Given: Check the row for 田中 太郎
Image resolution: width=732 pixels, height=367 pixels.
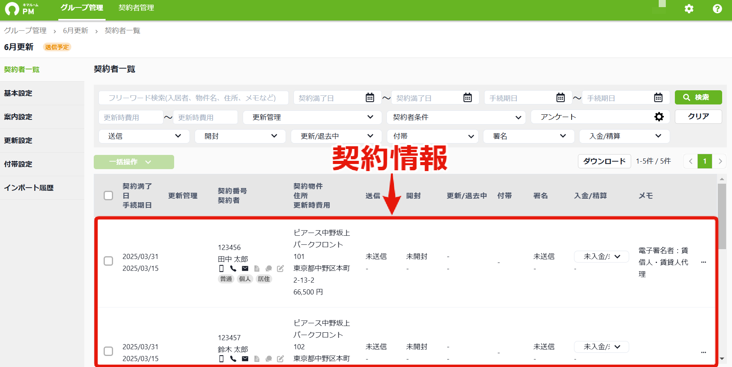Looking at the screenshot, I should click(108, 261).
